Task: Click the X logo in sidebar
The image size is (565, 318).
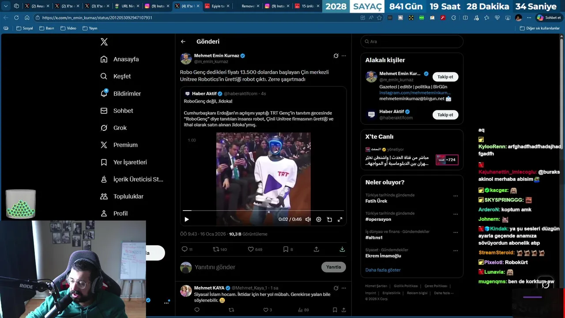Action: coord(104,42)
